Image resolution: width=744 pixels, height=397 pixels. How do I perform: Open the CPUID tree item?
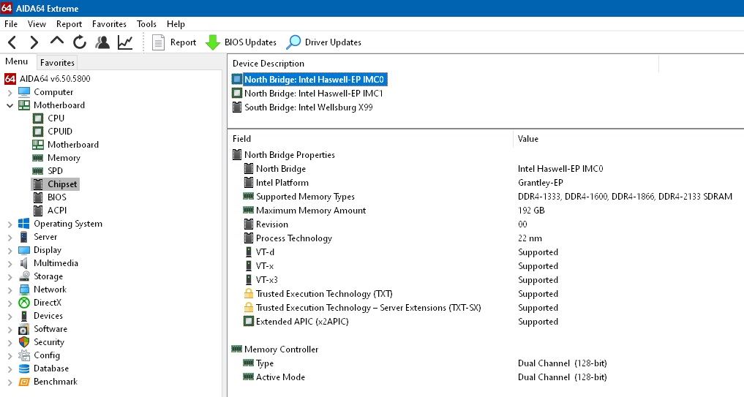pos(59,132)
